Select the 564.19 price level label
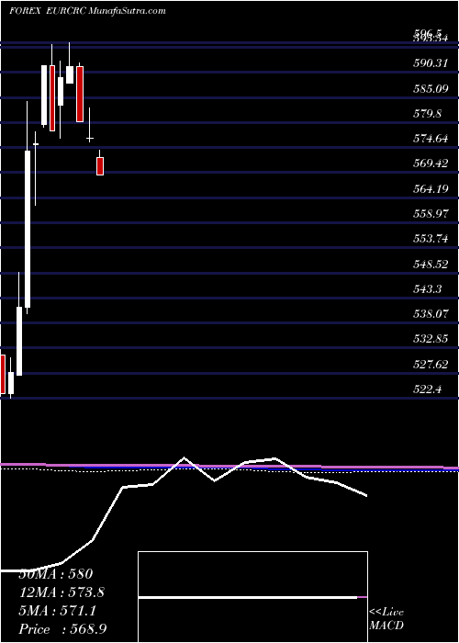459x643 pixels. [x=430, y=188]
